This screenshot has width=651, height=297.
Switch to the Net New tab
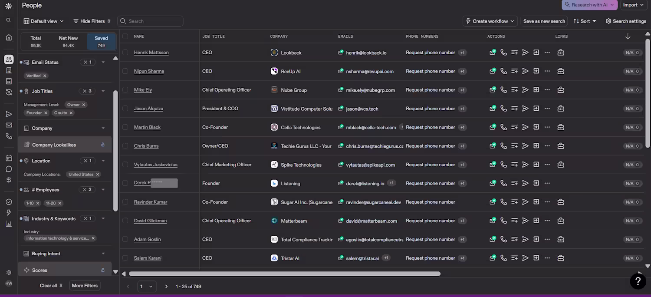(x=68, y=41)
